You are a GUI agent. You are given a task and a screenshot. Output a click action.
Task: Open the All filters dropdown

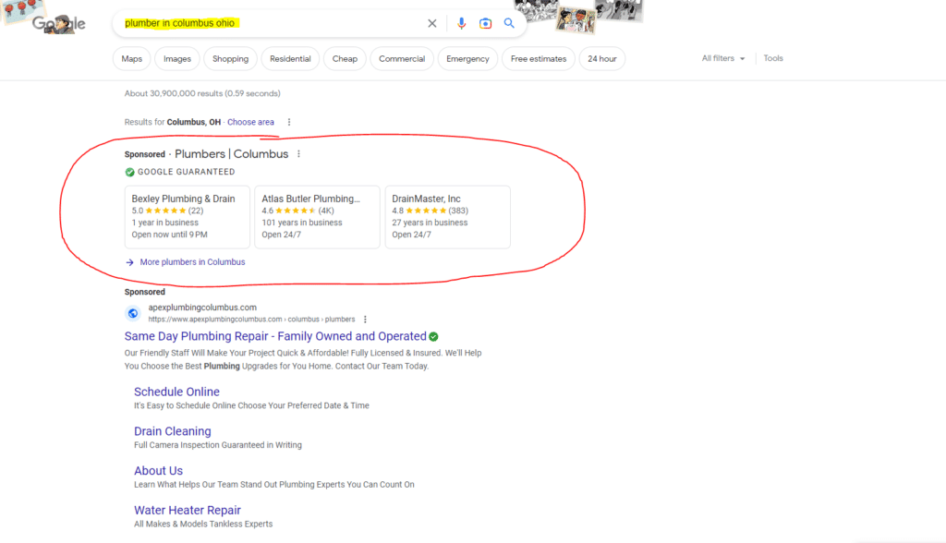click(x=722, y=58)
